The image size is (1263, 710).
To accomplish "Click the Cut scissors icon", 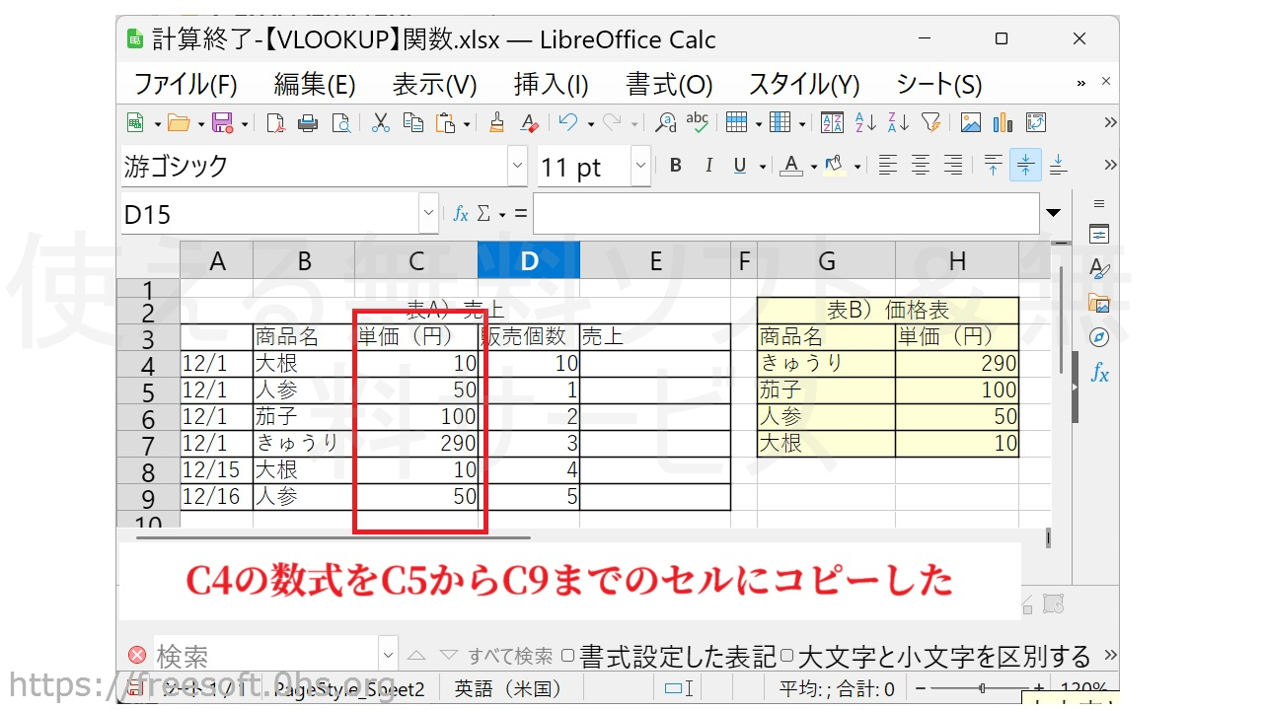I will (x=380, y=123).
